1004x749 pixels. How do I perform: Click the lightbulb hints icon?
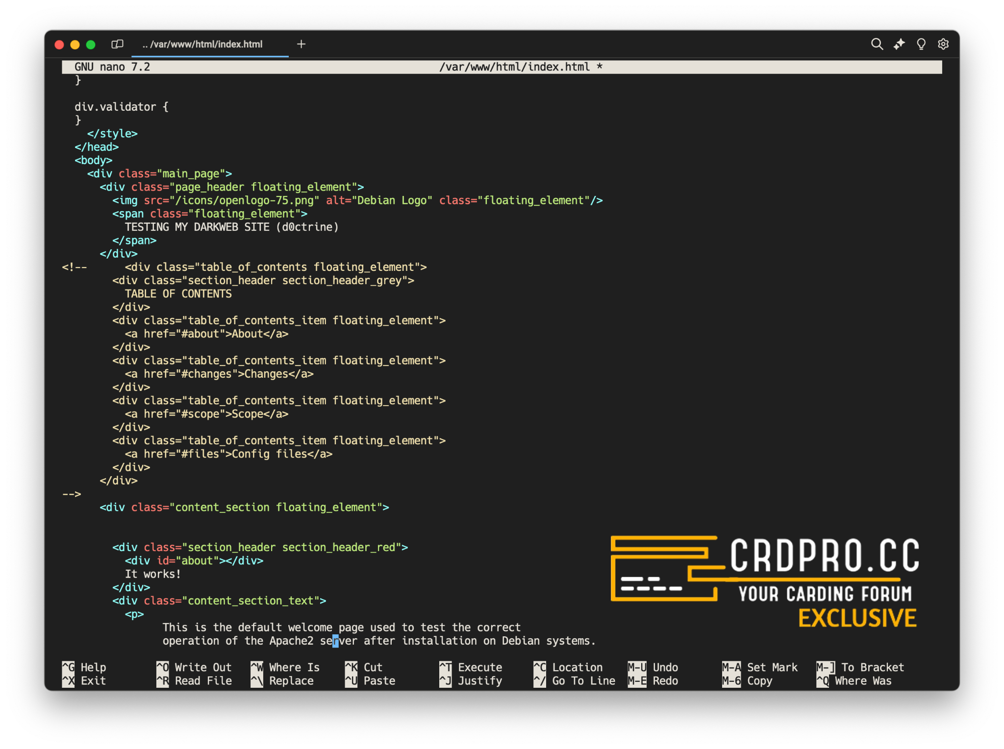coord(921,44)
